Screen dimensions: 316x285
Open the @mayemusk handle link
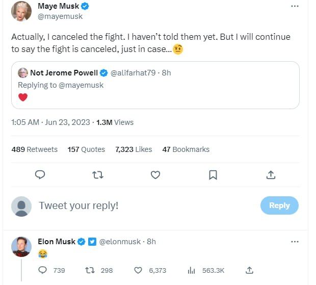[x=60, y=16]
